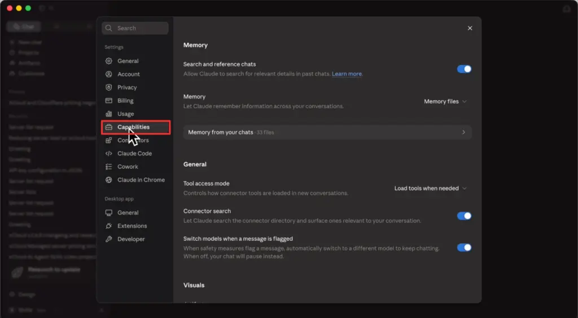The height and width of the screenshot is (318, 578).
Task: Open the Load tools when needed dropdown
Action: point(431,188)
